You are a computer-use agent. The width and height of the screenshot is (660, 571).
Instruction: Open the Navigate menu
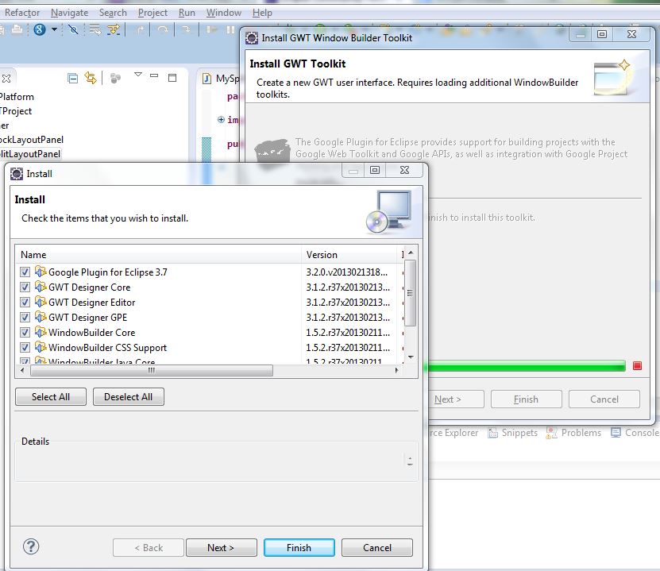[x=69, y=13]
